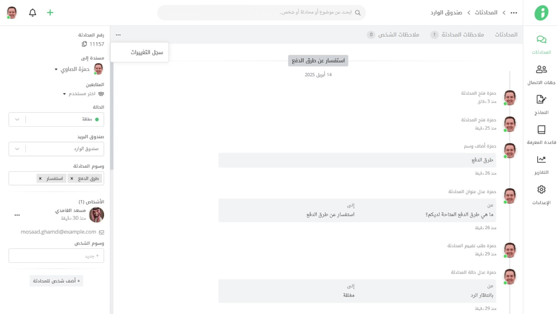Open the conversations icon in sidebar
Image resolution: width=558 pixels, height=314 pixels.
[541, 40]
